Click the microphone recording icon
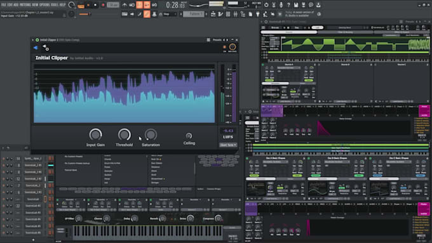 [x=281, y=5]
